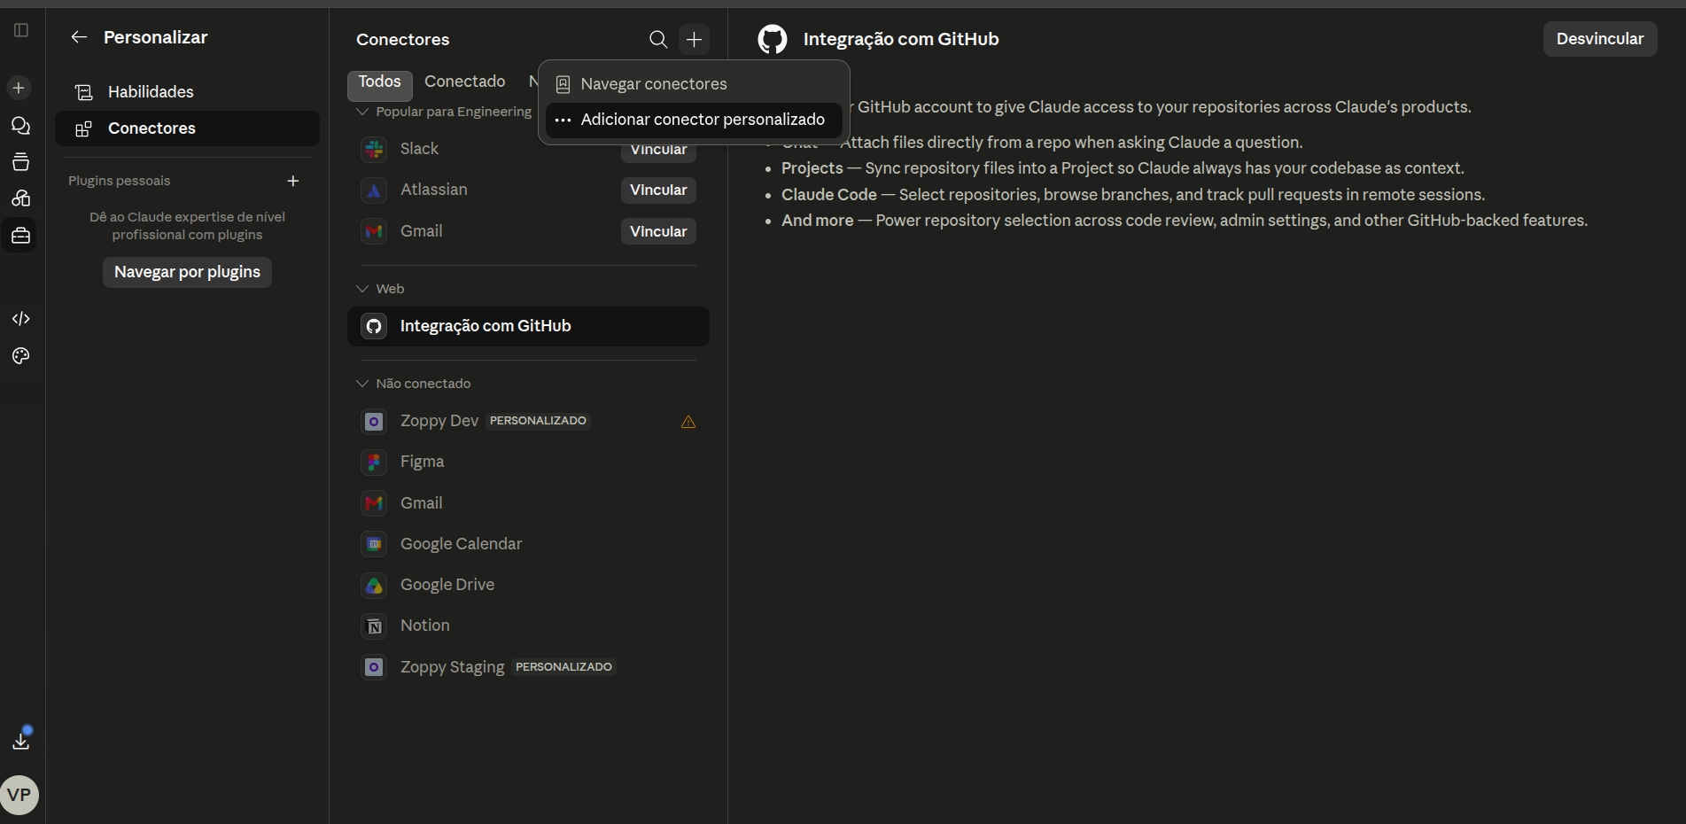Select the Integração com GitHub list row
This screenshot has height=824, width=1686.
tap(528, 326)
